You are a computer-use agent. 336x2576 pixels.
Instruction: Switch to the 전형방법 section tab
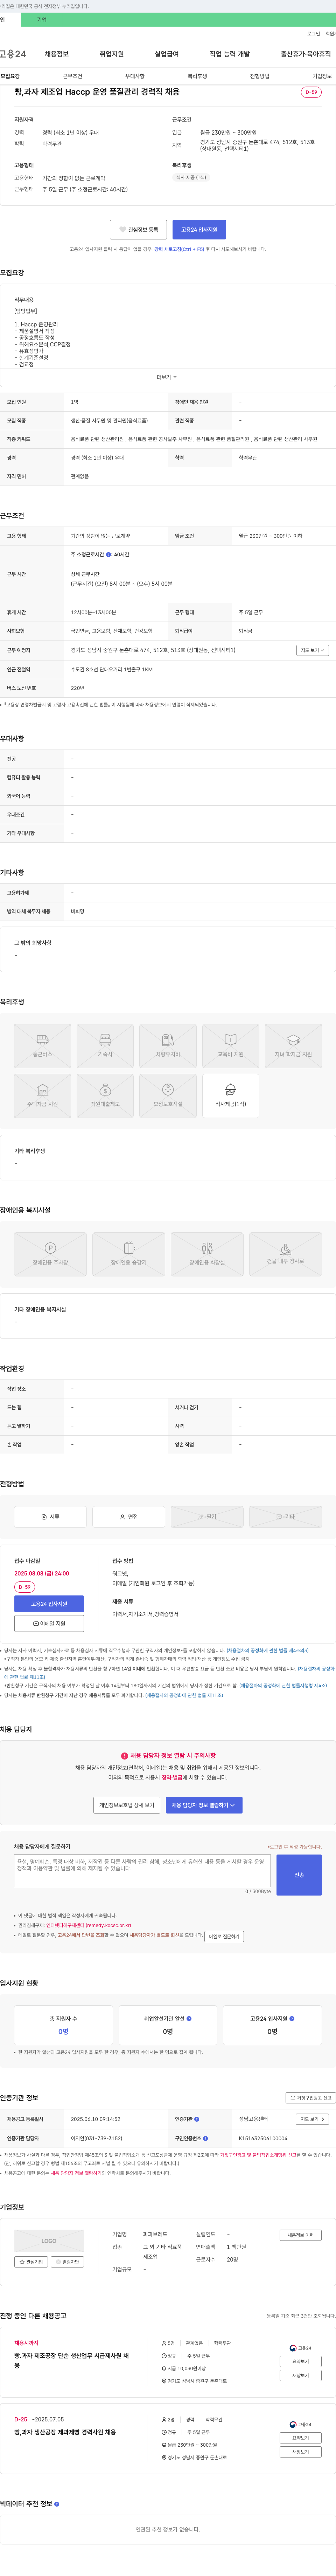point(259,76)
